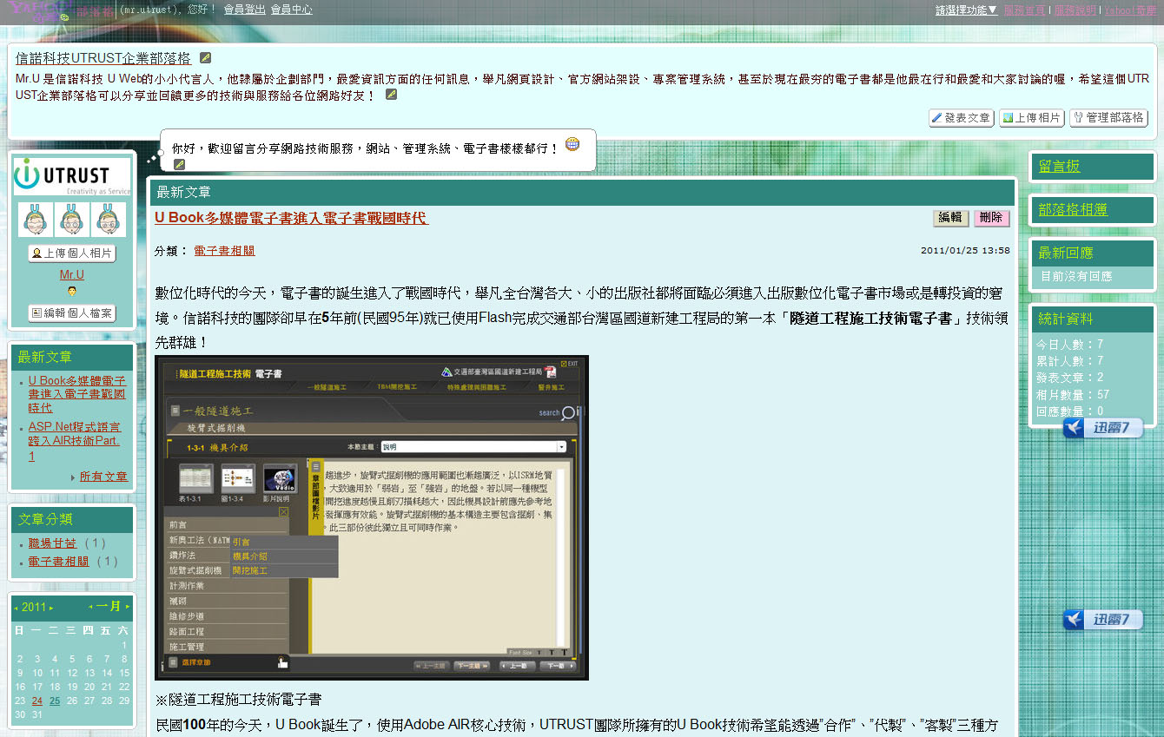Go to the previous year in the calendar
This screenshot has width=1164, height=737.
[x=17, y=608]
